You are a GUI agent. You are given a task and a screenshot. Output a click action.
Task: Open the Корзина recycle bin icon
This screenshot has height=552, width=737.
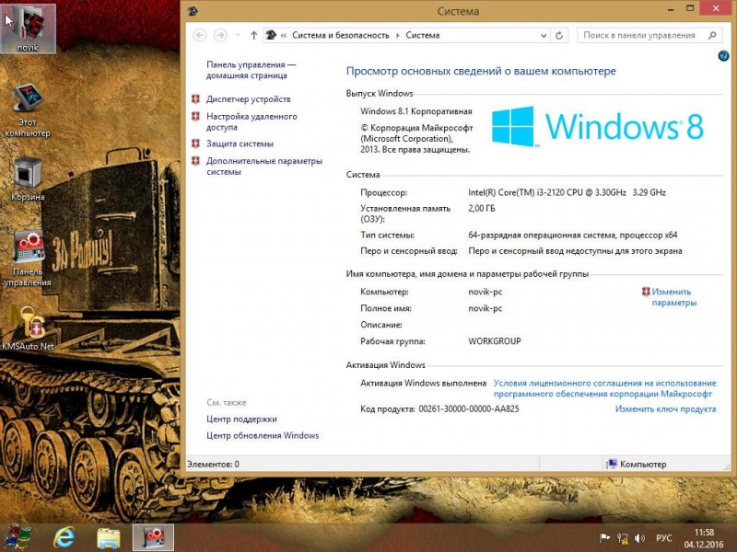(28, 178)
